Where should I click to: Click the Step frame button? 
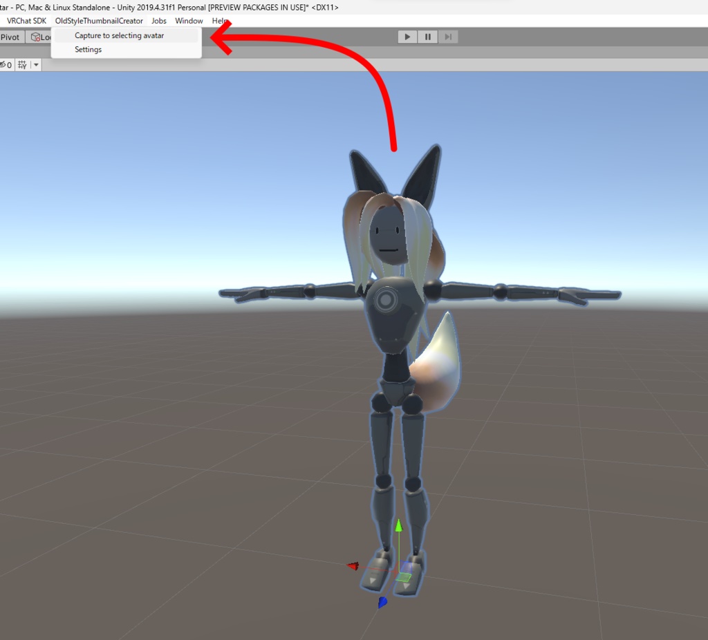tap(447, 37)
